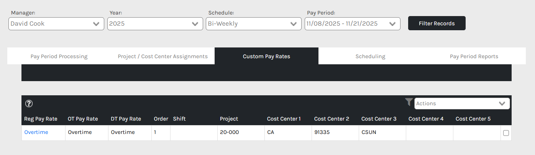Expand the Pay Period date range dropdown
This screenshot has height=155, width=535.
(x=353, y=24)
